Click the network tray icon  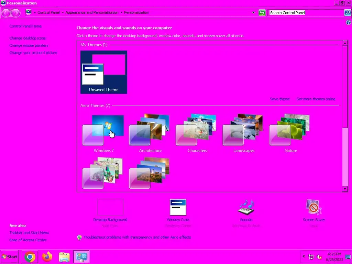coord(311,256)
